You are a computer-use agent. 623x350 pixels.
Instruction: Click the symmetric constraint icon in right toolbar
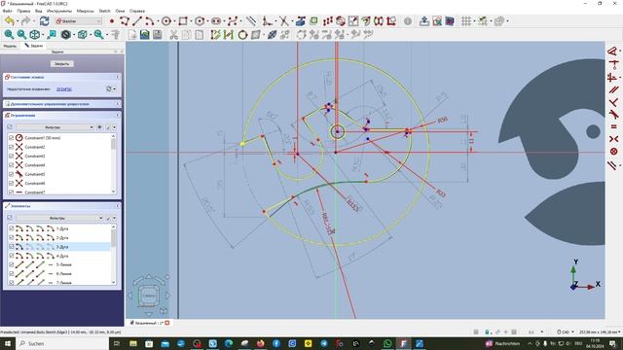coord(613,139)
